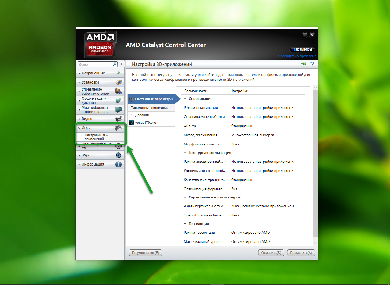The height and width of the screenshot is (285, 390).
Task: Click the Игры gamepad icon
Action: point(119,128)
